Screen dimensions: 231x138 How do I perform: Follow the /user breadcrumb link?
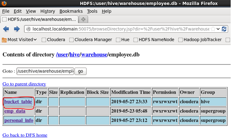(62, 54)
